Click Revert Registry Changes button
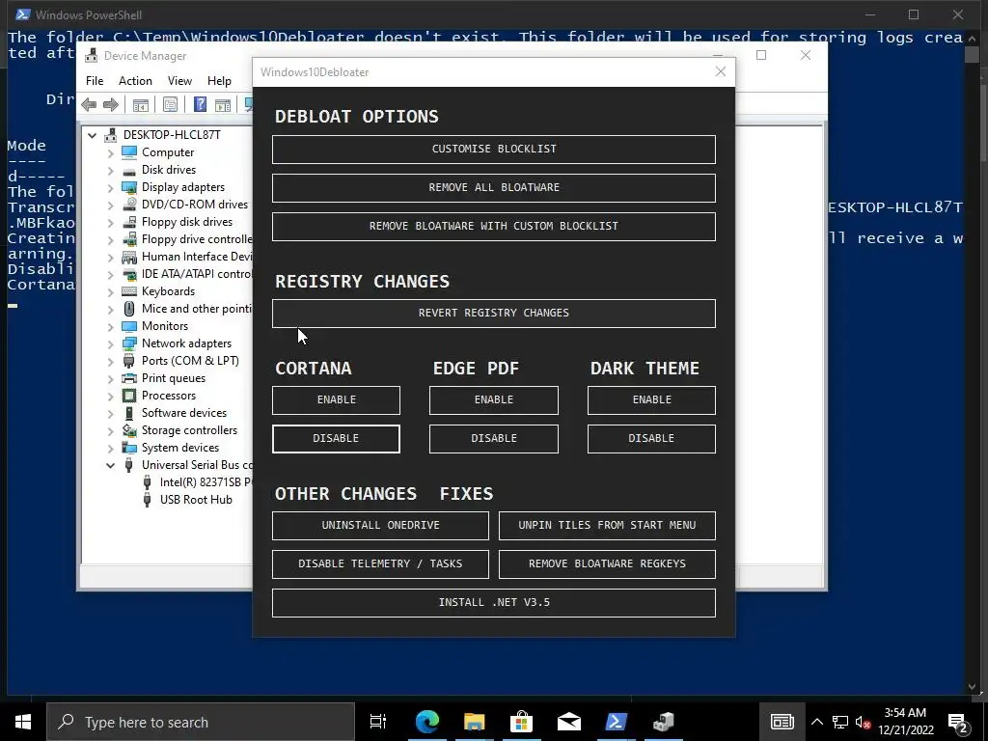Screen dimensions: 988x741 tap(494, 314)
